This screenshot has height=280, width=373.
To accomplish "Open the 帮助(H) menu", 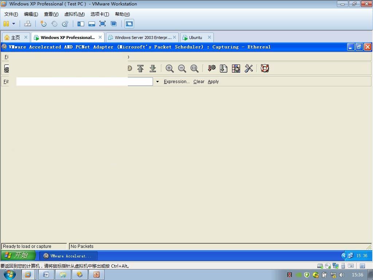I will [122, 14].
